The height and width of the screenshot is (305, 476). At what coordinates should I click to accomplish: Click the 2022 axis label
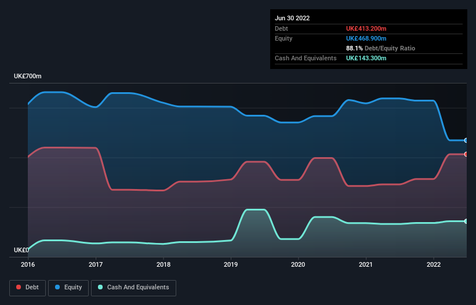click(434, 264)
